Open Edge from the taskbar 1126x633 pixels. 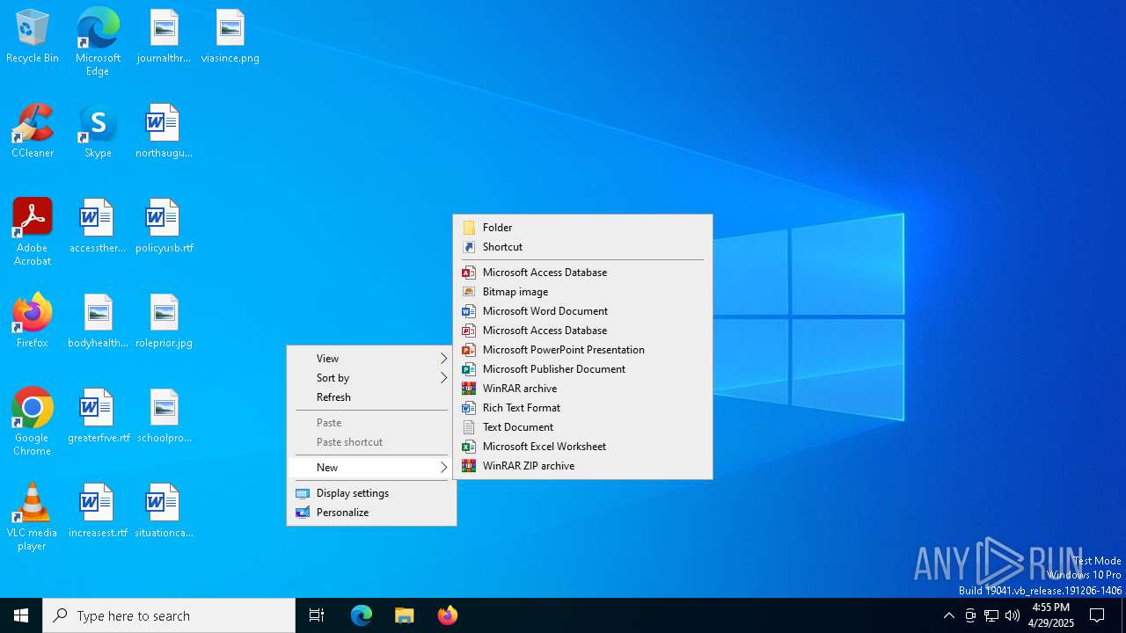pos(362,615)
